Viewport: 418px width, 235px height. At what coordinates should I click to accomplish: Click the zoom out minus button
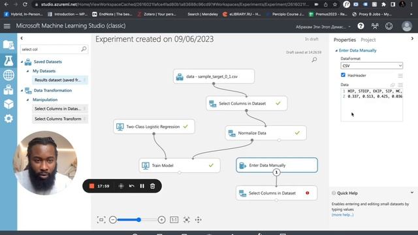[113, 220]
